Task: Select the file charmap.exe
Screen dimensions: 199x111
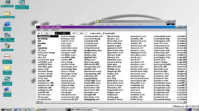Action: click(69, 67)
